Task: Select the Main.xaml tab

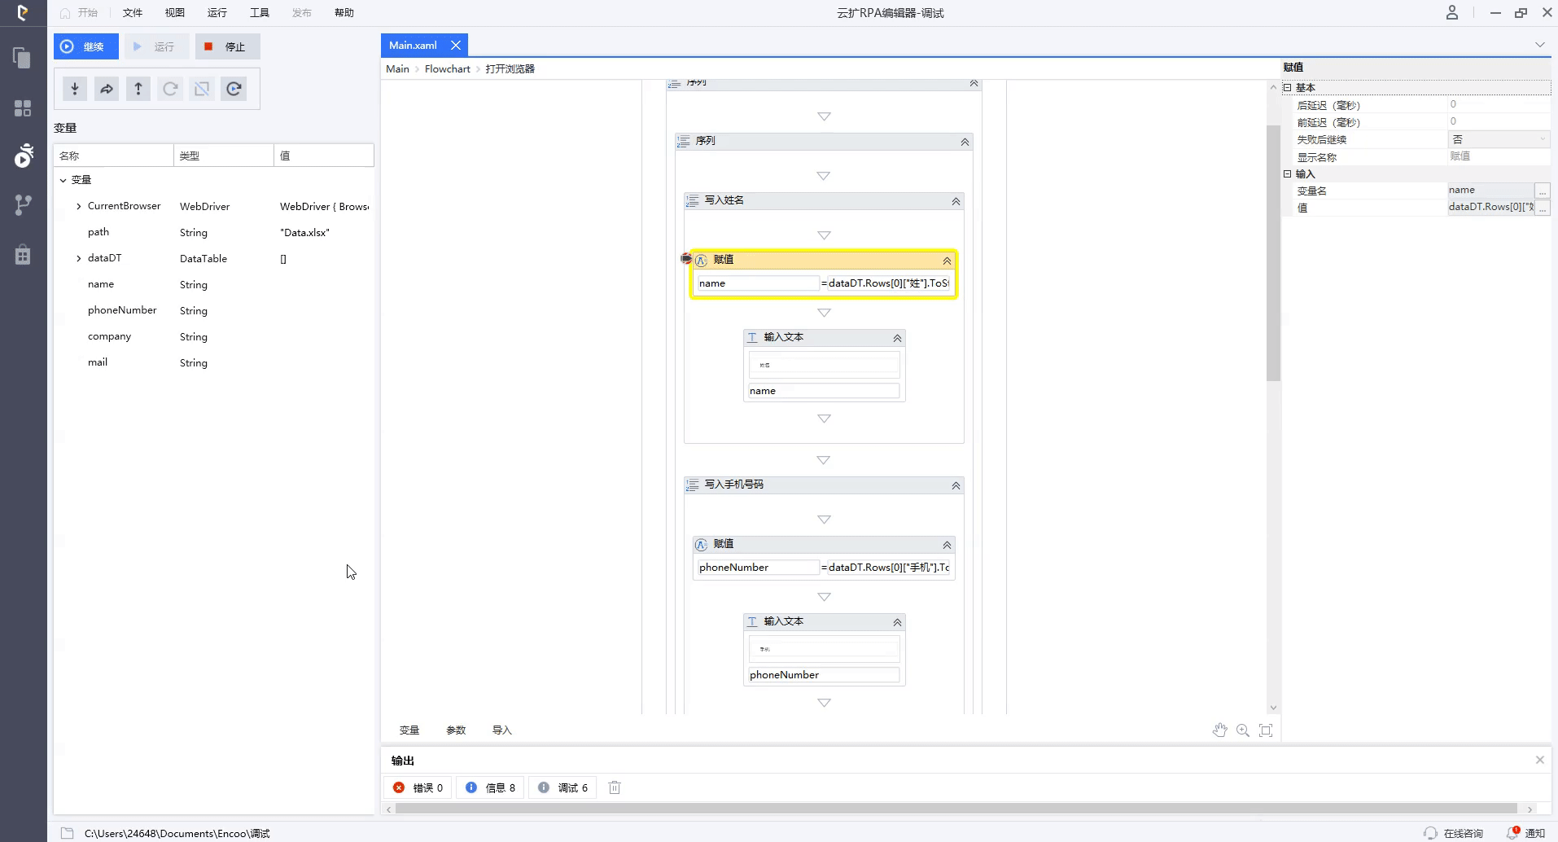Action: [x=413, y=46]
